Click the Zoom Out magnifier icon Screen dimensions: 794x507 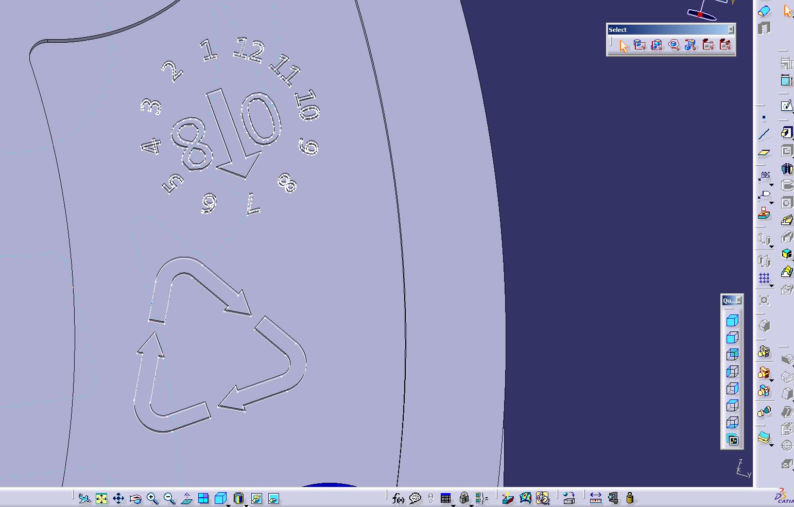coord(169,498)
